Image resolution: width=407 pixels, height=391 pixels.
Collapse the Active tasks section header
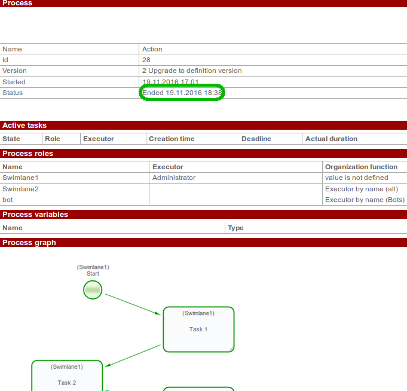tap(25, 126)
